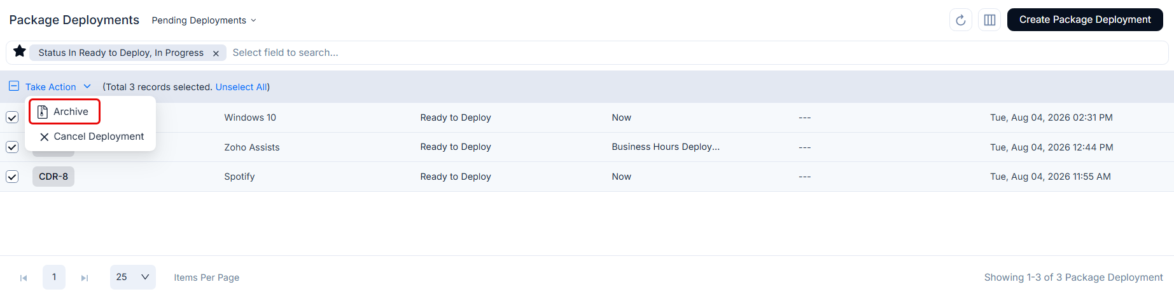Image resolution: width=1174 pixels, height=308 pixels.
Task: Click Ready to Deploy in Spotify row
Action: click(456, 177)
